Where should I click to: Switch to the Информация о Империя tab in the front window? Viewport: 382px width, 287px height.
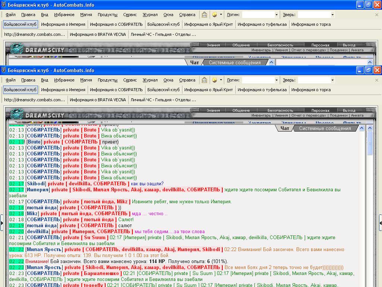(63, 90)
